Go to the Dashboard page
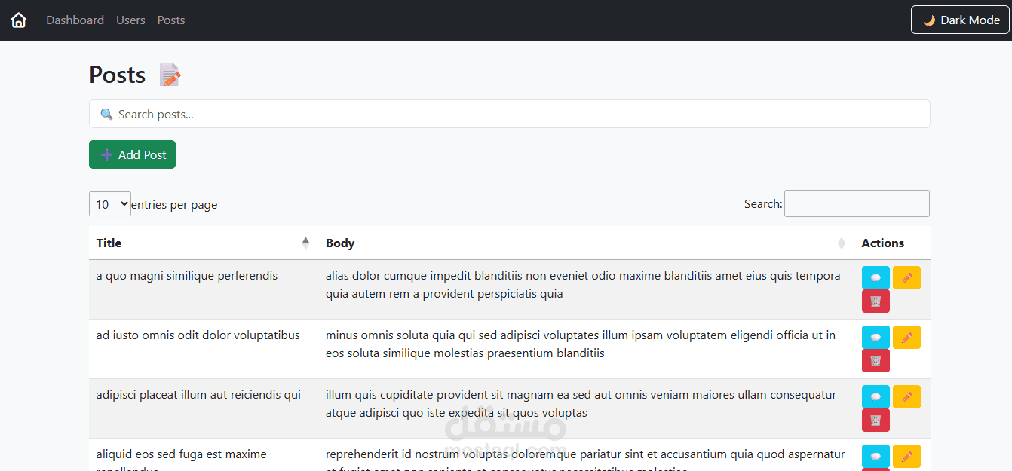This screenshot has height=471, width=1012. (75, 20)
